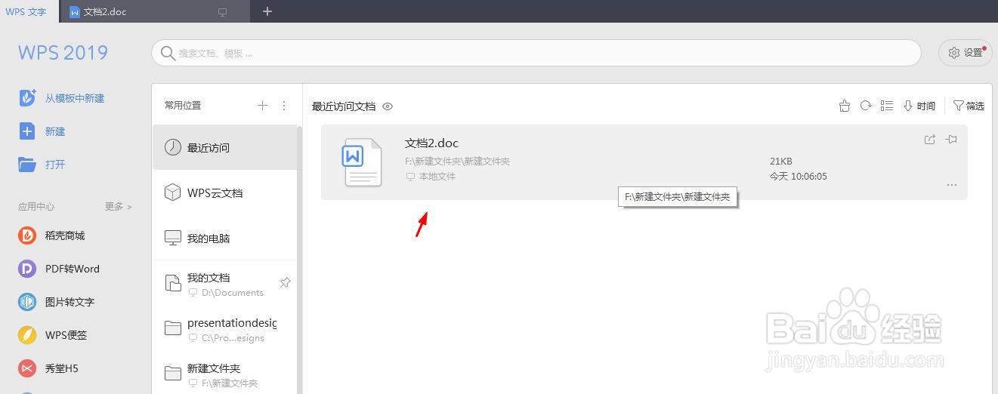Click 新建 to create a document
998x394 pixels.
42,131
